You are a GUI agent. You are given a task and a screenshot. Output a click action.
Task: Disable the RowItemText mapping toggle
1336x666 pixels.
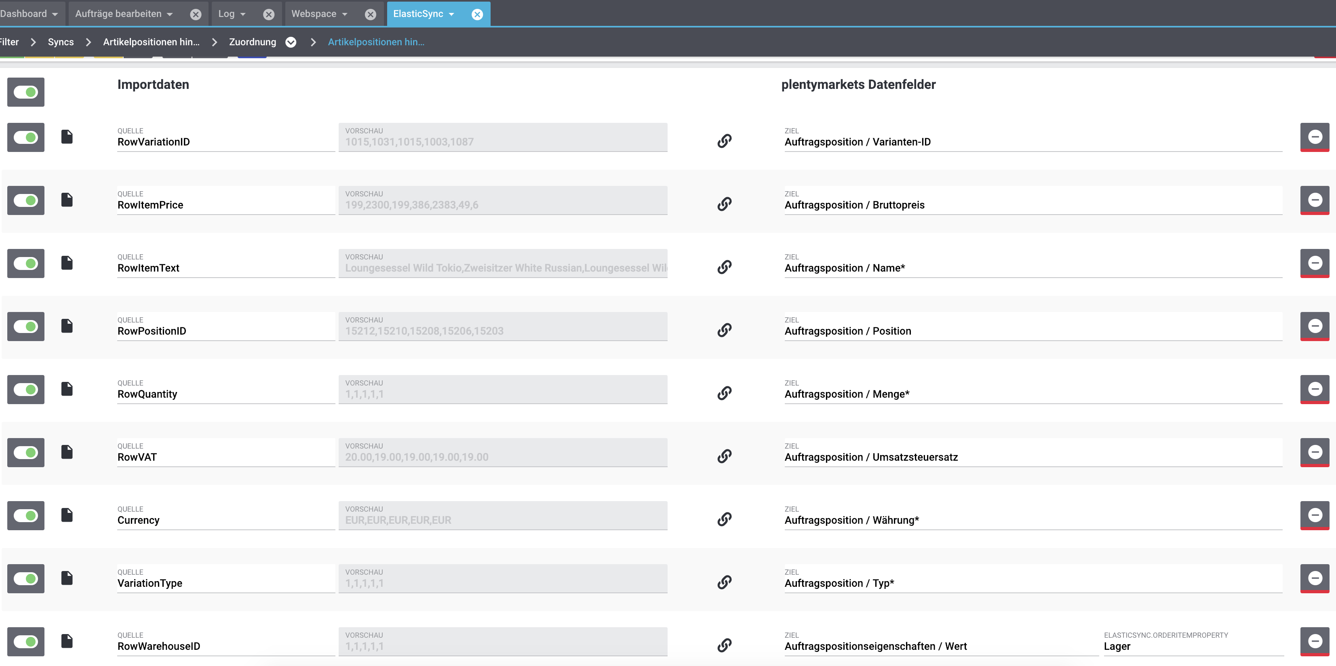[x=26, y=263]
